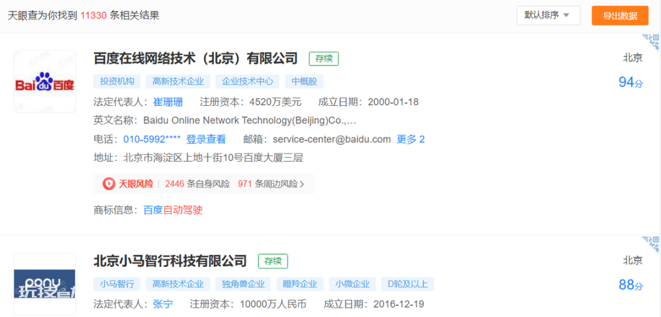Expand 更多 2 additional emails
661x317 pixels.
click(x=411, y=139)
